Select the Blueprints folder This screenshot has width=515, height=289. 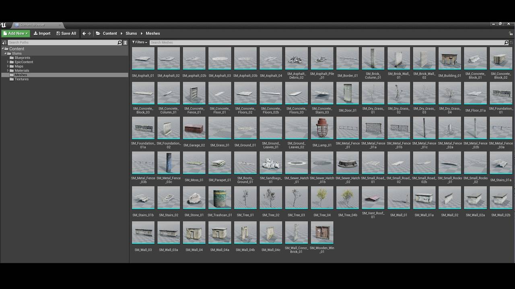(x=22, y=58)
